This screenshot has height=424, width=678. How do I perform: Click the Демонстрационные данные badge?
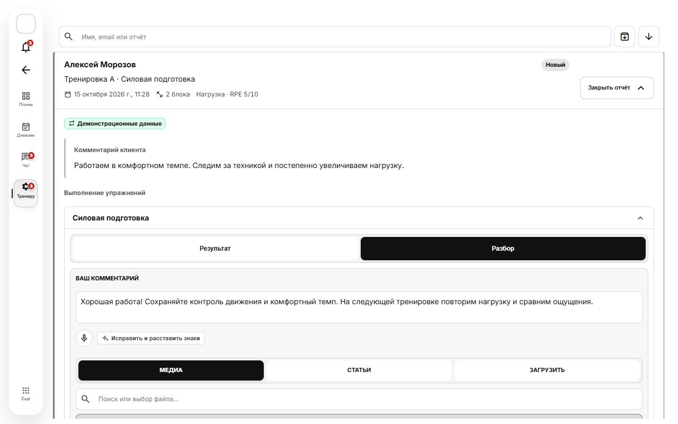pos(115,123)
